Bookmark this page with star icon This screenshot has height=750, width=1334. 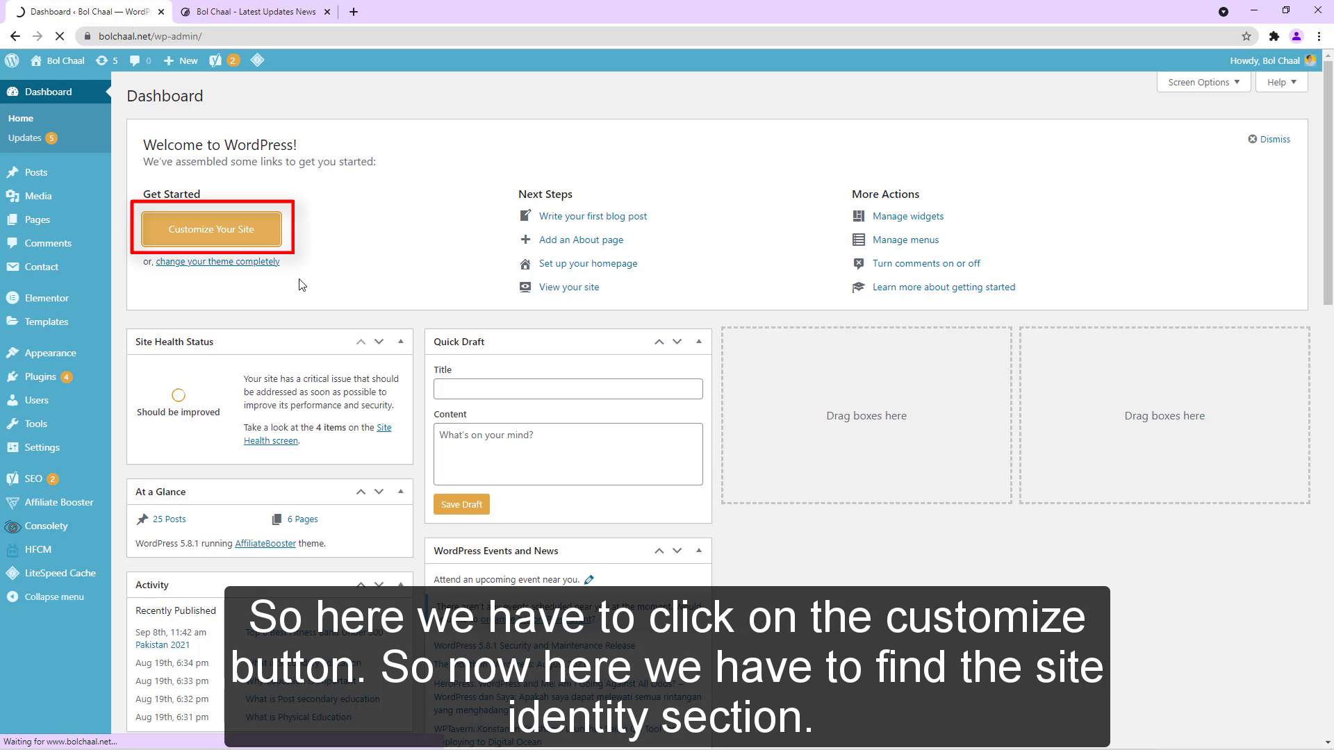coord(1246,36)
